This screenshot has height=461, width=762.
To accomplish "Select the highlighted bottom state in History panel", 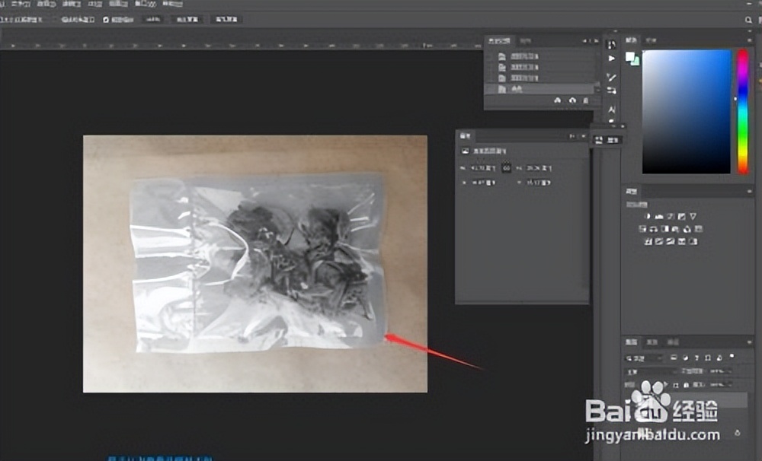I will click(541, 89).
